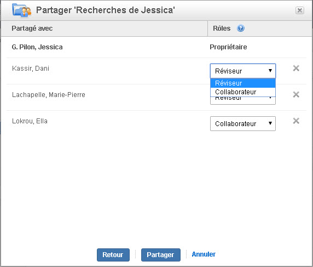Remove Lachapelle, Marie-Pierre from sharing
This screenshot has height=267, width=313.
pos(296,94)
